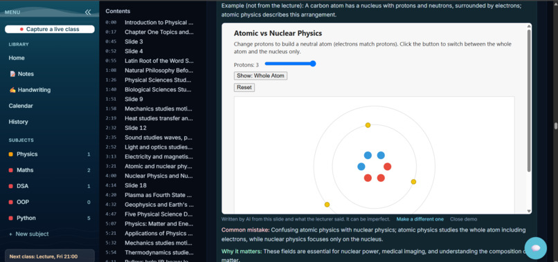Open Applications of Physics entry

pos(150,234)
